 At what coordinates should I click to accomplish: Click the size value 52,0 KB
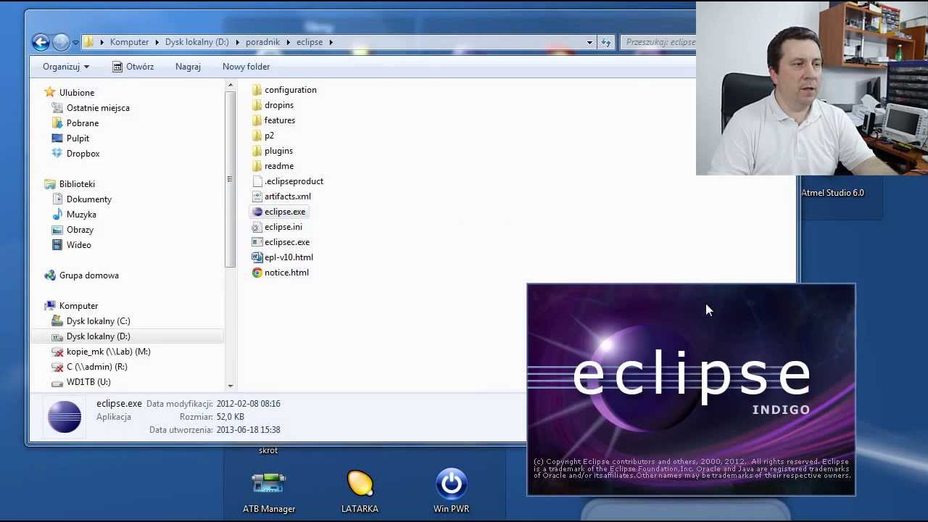230,417
